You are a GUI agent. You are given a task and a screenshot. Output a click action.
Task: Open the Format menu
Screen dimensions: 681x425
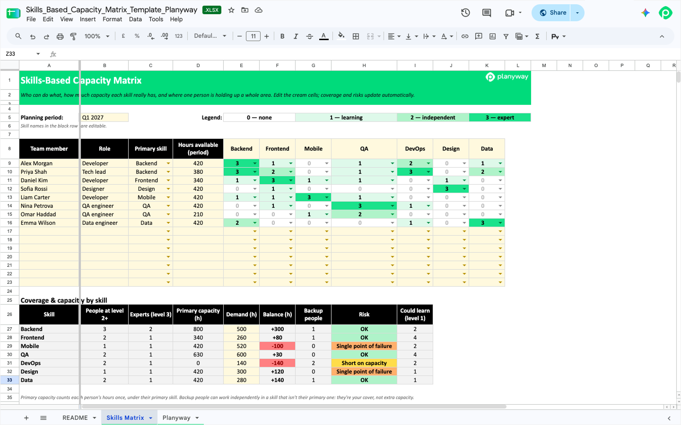click(x=112, y=19)
